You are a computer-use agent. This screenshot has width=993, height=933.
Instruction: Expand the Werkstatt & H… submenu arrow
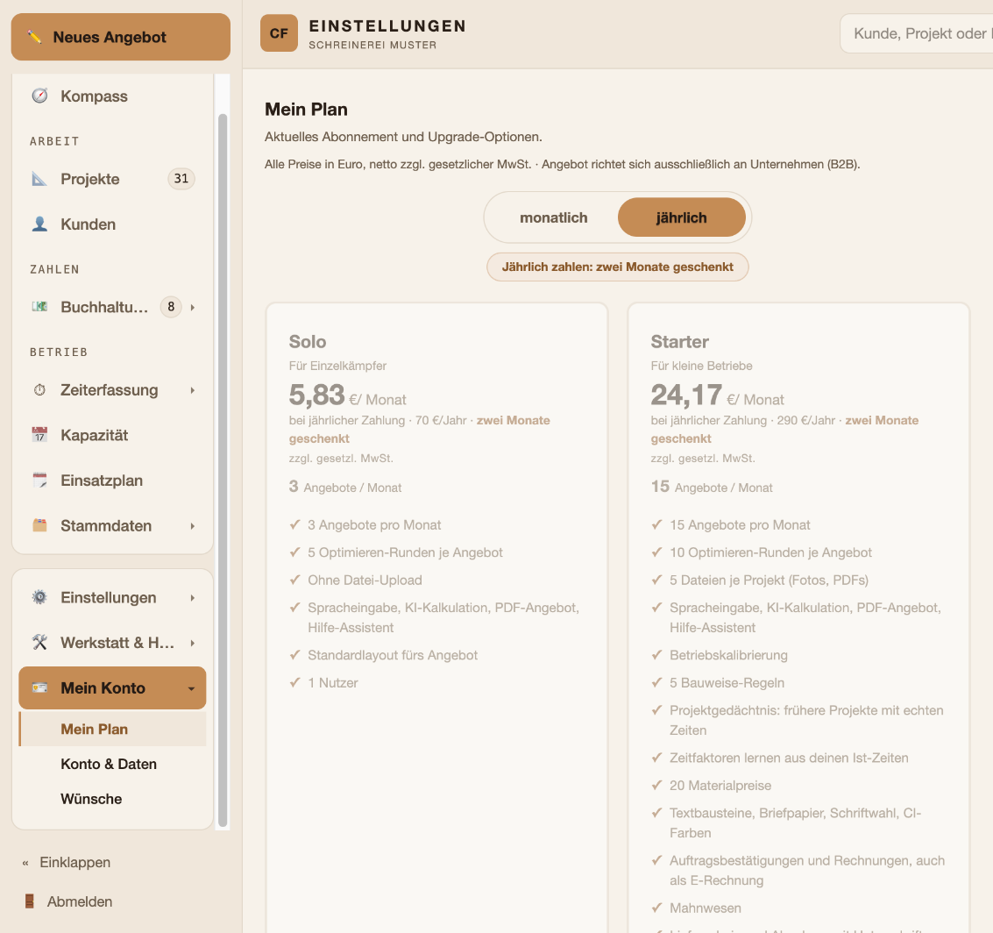(193, 643)
